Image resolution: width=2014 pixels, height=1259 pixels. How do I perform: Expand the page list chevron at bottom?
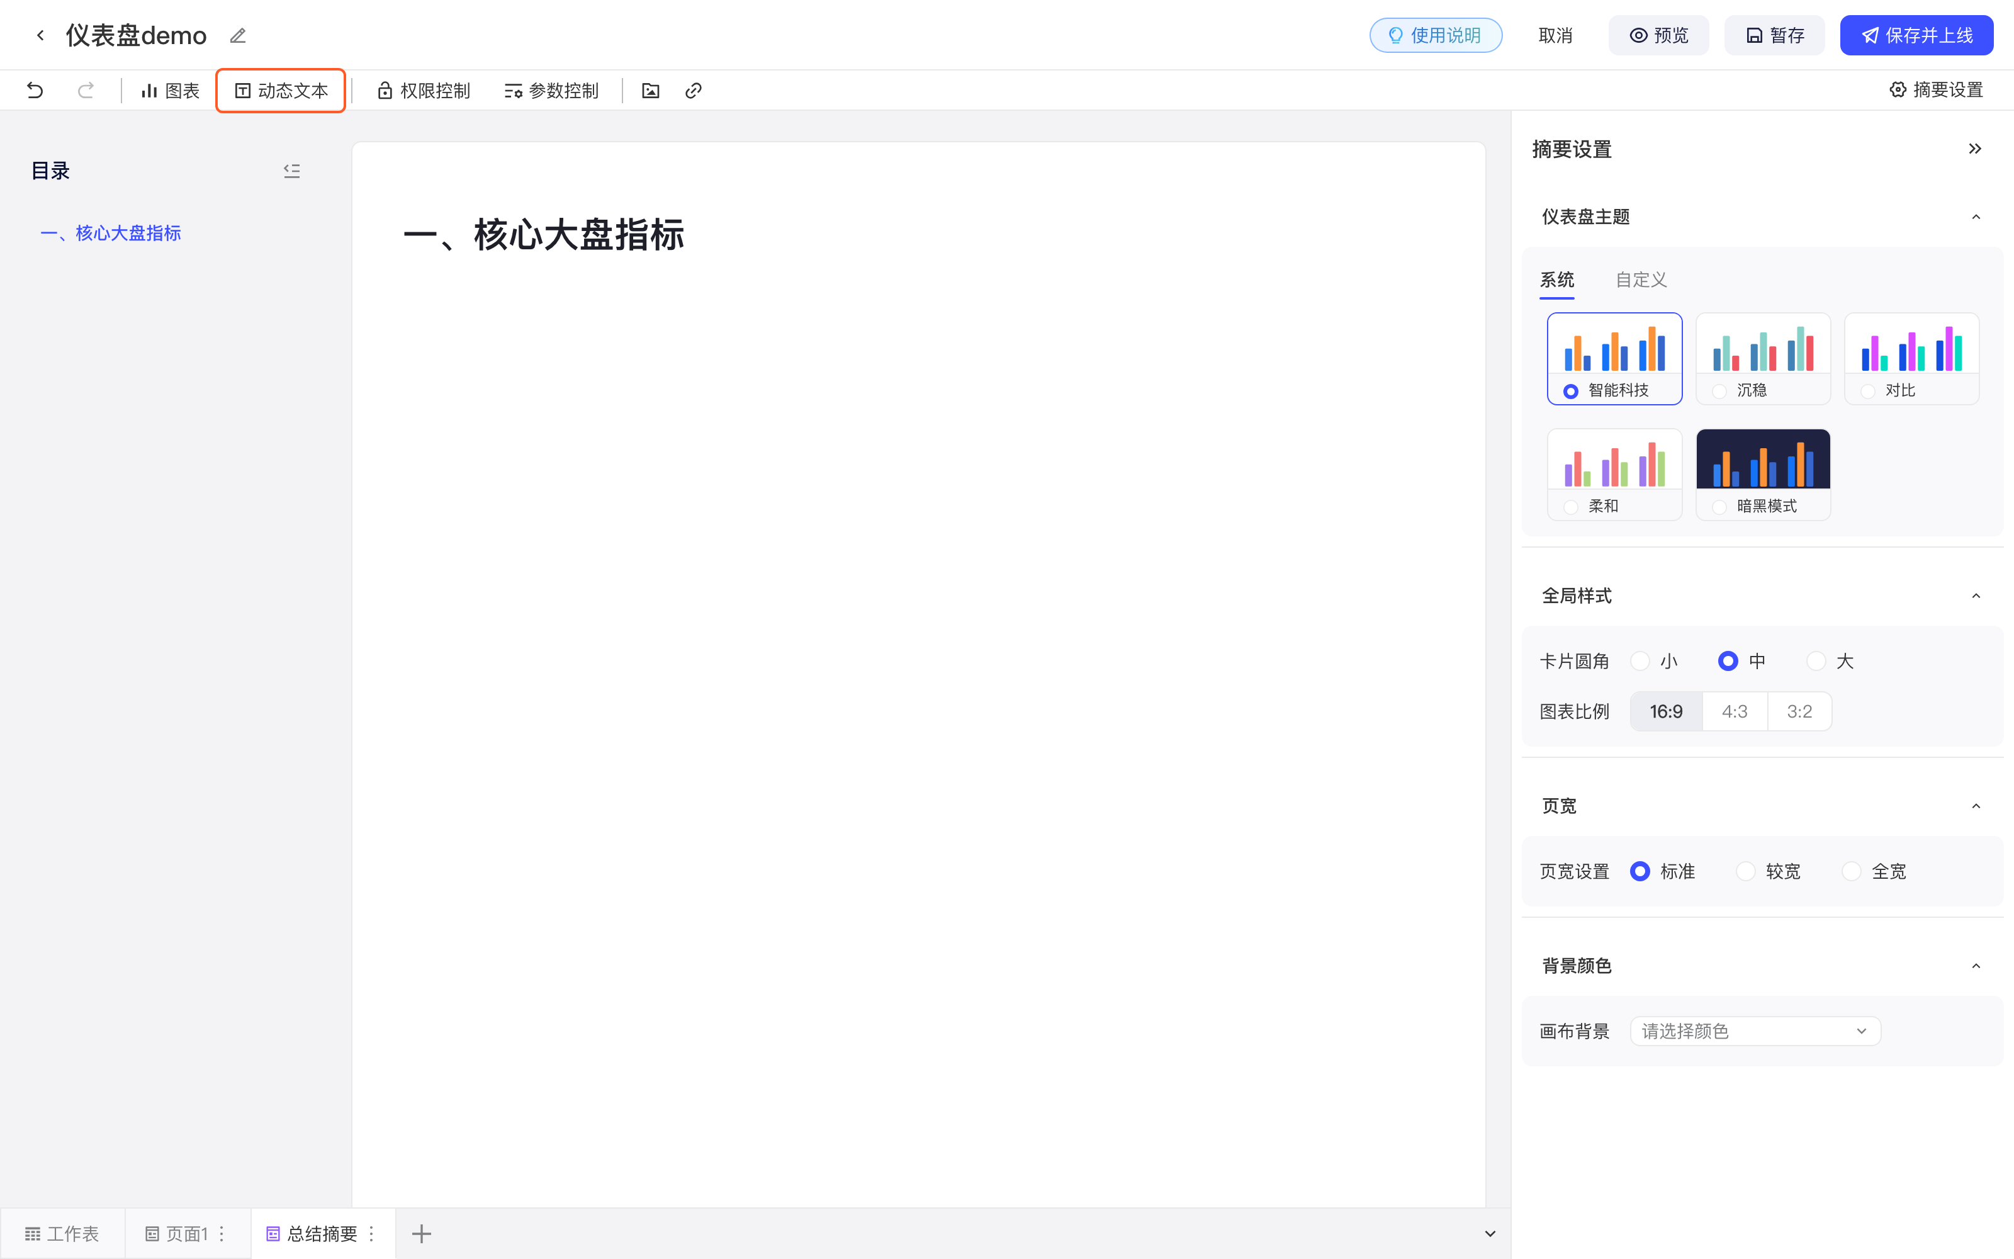(1490, 1233)
